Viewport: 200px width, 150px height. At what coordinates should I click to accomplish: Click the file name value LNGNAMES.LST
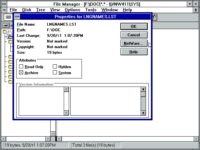[x=62, y=24]
